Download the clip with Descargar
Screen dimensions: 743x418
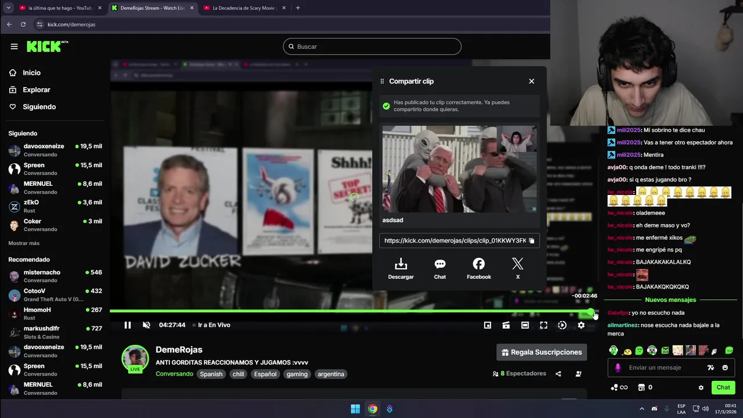pyautogui.click(x=401, y=269)
